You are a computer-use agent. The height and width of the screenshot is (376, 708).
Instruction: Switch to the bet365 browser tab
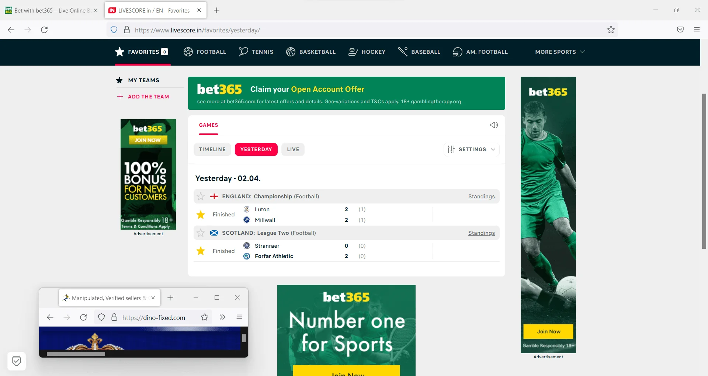click(x=51, y=10)
